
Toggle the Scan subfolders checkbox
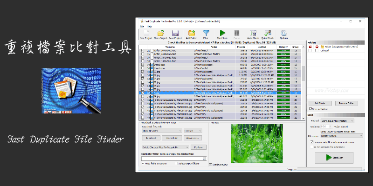coord(310,109)
